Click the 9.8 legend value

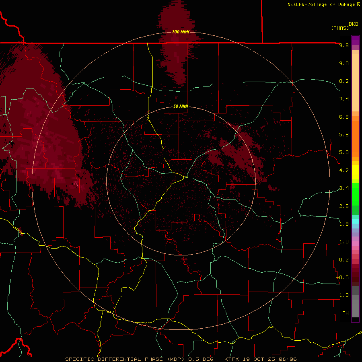(344, 45)
